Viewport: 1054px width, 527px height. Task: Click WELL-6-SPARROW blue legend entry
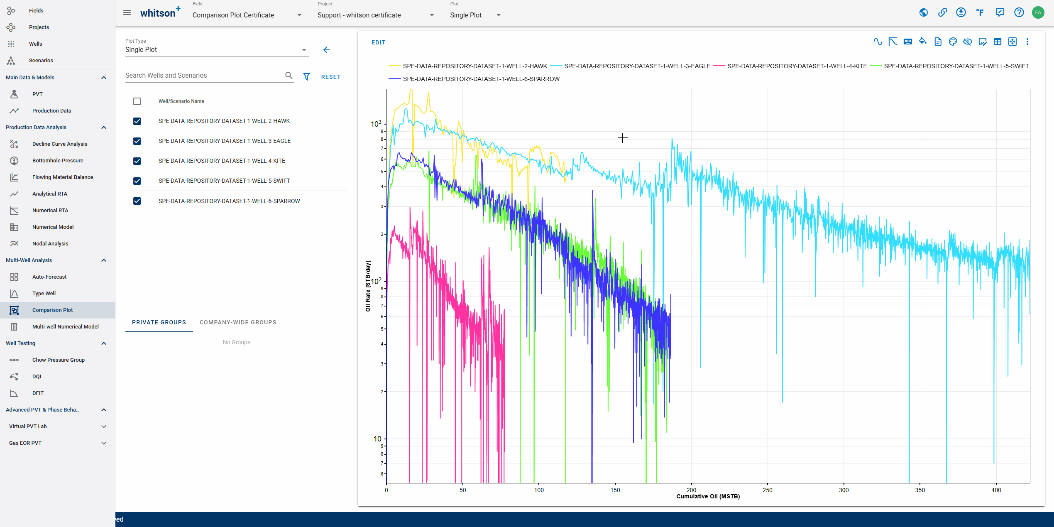[474, 79]
